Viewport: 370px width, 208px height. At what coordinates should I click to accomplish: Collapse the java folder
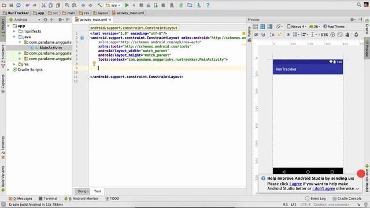(14, 37)
